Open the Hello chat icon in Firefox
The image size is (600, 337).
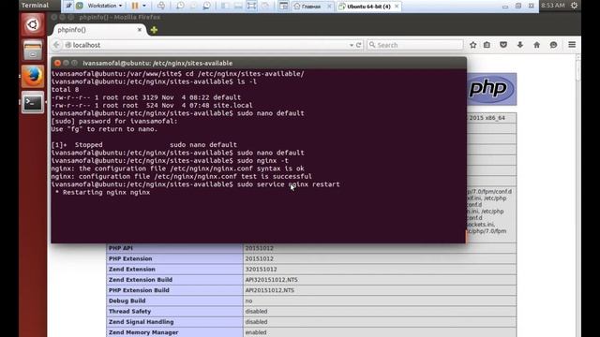pyautogui.click(x=553, y=45)
